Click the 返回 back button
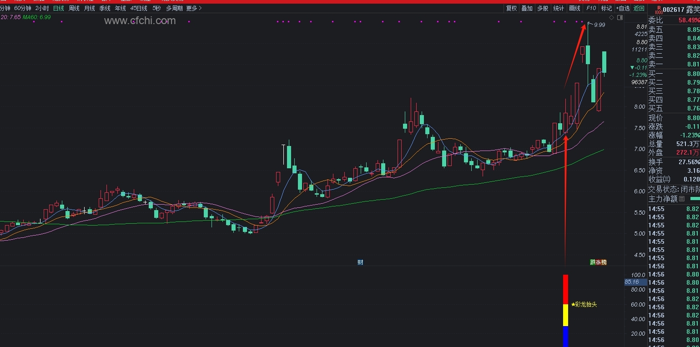The width and height of the screenshot is (700, 347). point(639,8)
